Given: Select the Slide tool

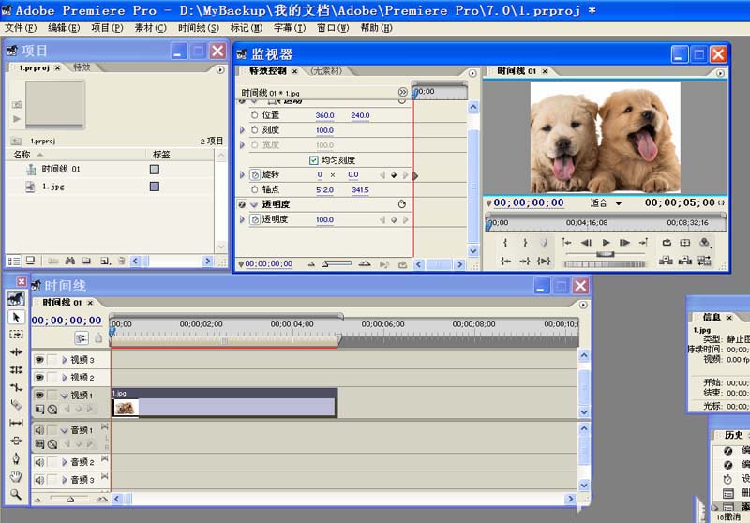Looking at the screenshot, I should [16, 441].
